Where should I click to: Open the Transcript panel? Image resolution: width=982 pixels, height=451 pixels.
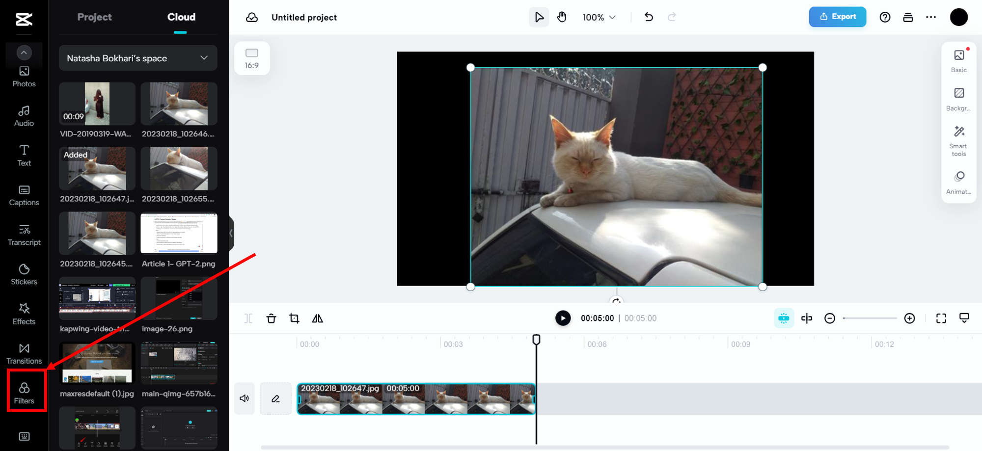coord(24,235)
